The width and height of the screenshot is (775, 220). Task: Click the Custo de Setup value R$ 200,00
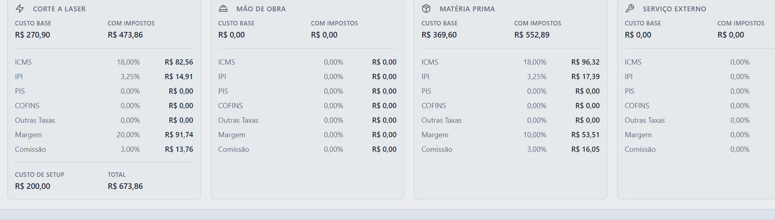click(x=33, y=186)
